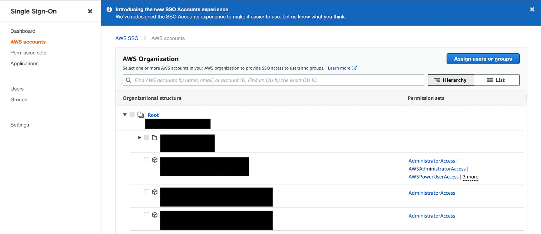
Task: Go to AWS SSO breadcrumb
Action: (x=127, y=38)
